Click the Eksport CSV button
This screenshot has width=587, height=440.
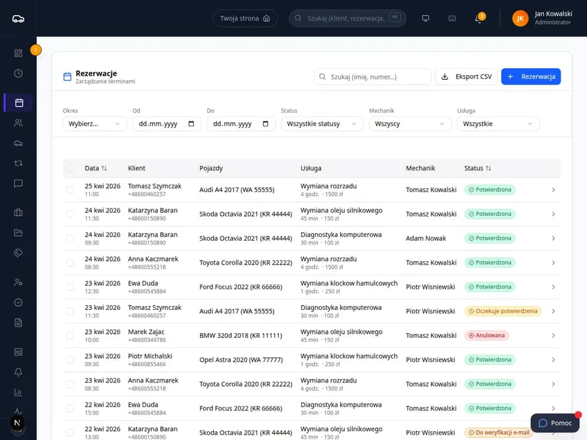pyautogui.click(x=467, y=77)
